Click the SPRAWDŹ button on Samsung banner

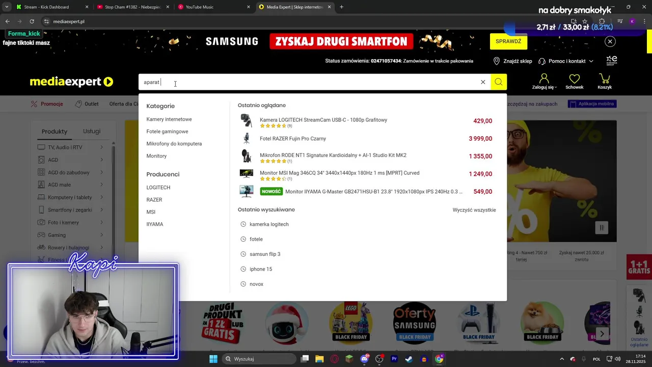pyautogui.click(x=508, y=41)
